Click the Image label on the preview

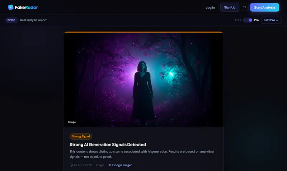(72, 122)
